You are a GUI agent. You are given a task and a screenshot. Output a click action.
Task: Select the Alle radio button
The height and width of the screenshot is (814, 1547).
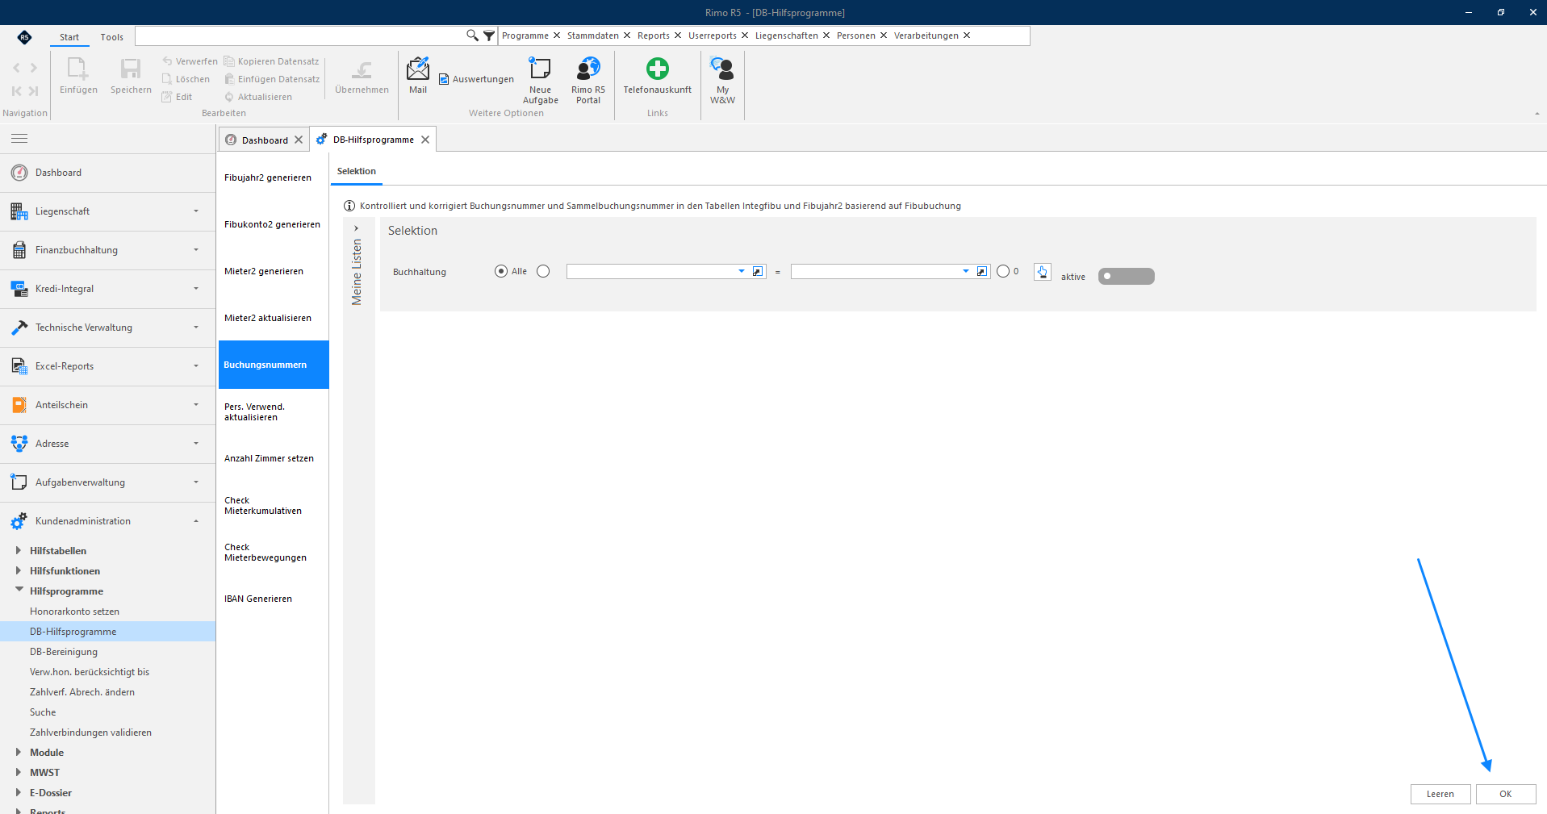tap(501, 271)
